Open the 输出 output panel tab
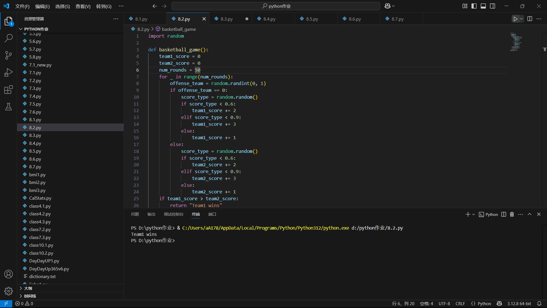Image resolution: width=547 pixels, height=308 pixels. pyautogui.click(x=151, y=214)
